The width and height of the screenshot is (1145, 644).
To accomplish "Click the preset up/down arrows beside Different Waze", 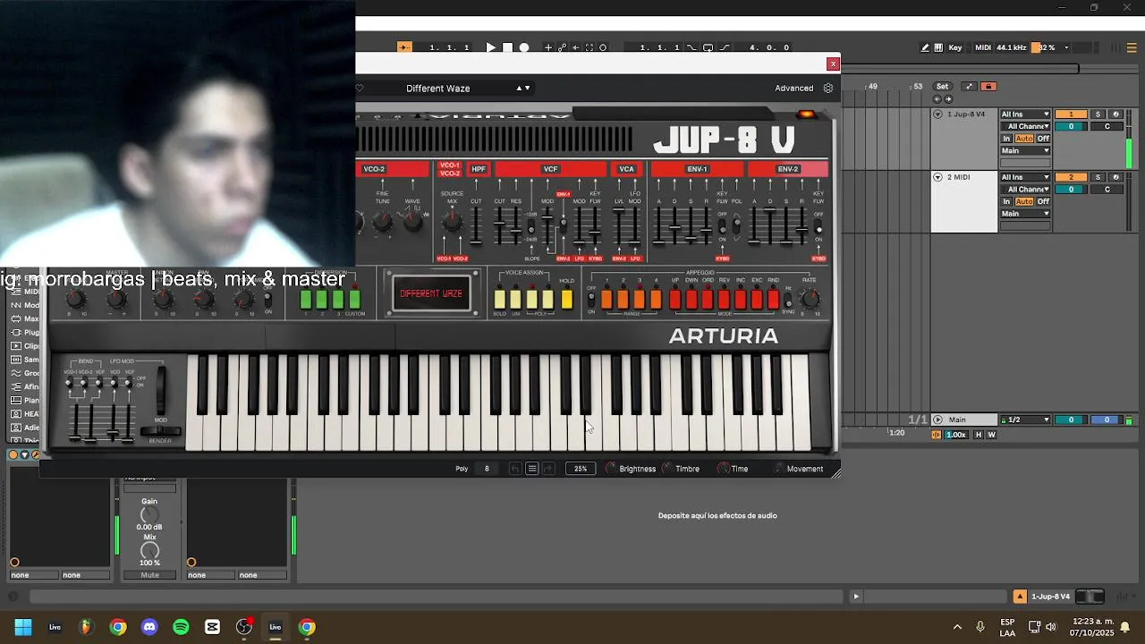I will [x=523, y=88].
